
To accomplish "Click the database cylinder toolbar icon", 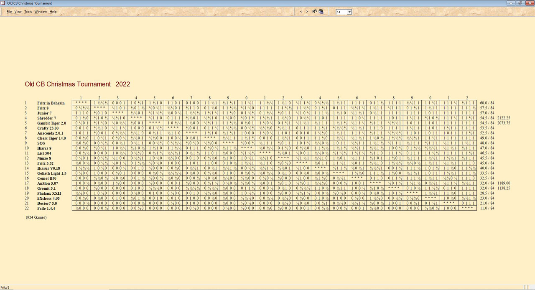I will (x=321, y=12).
